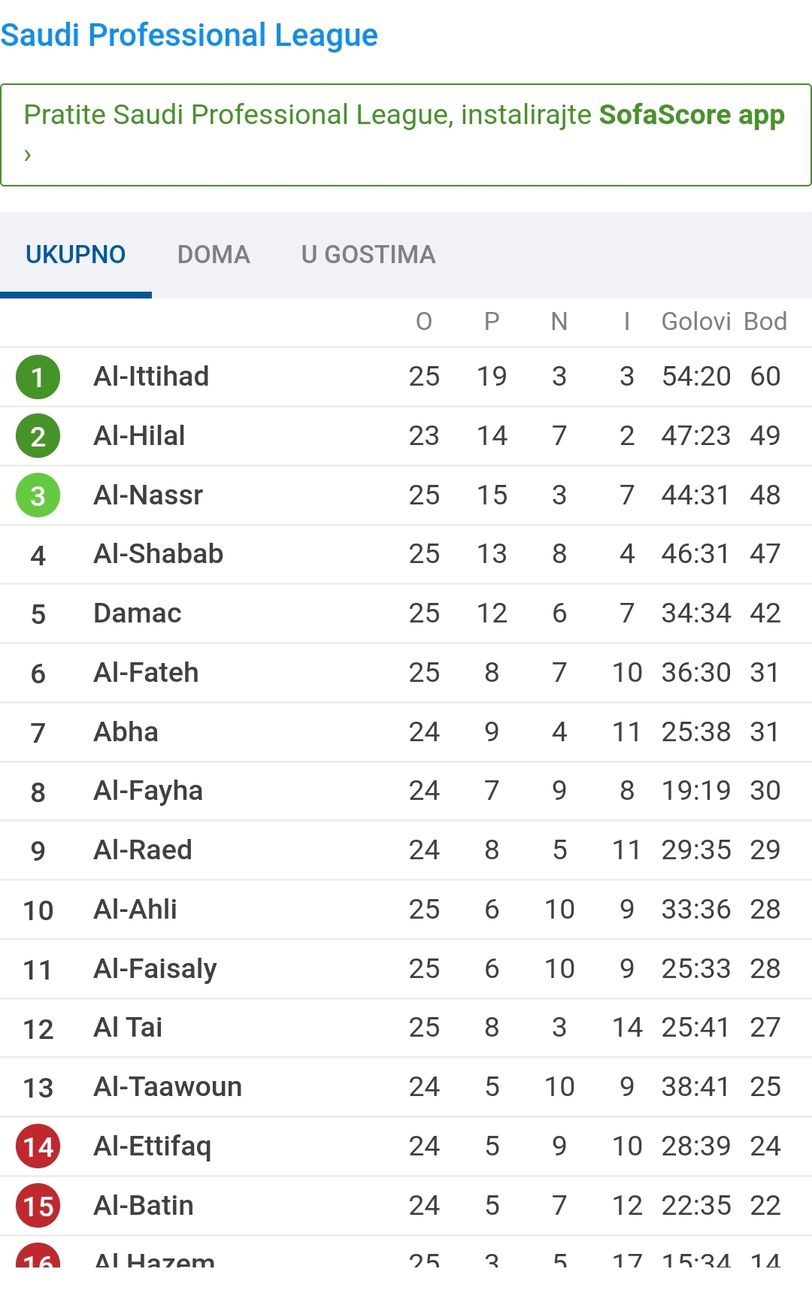Open the Saudi Professional League link
This screenshot has width=812, height=1290.
click(189, 35)
